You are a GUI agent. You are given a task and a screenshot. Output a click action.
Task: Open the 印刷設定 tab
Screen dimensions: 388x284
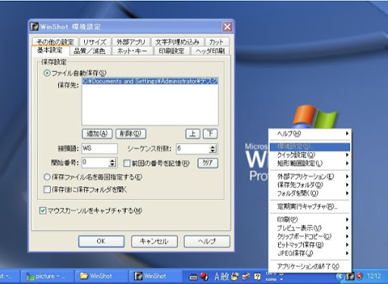(171, 51)
